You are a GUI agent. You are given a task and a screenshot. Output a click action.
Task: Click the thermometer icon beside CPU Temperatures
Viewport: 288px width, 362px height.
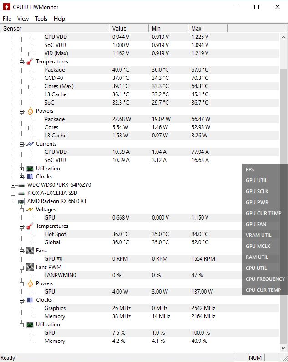coord(30,62)
